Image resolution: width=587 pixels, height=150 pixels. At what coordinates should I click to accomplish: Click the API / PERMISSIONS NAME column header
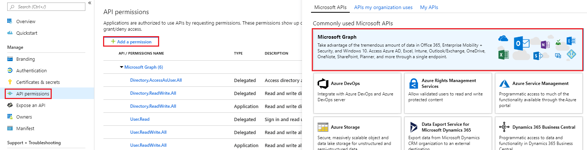141,53
